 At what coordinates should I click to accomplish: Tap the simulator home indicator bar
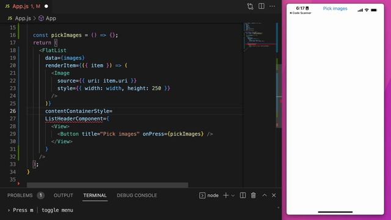[x=335, y=212]
